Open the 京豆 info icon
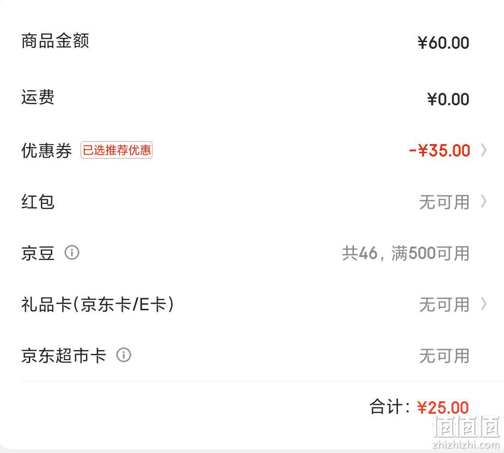Viewport: 504px width, 453px height. click(x=71, y=252)
